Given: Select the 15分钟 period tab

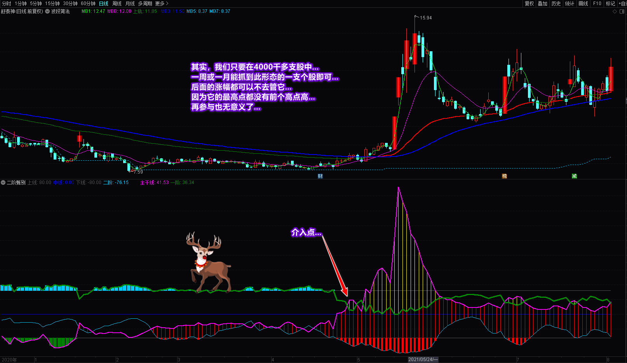Looking at the screenshot, I should coord(52,3).
